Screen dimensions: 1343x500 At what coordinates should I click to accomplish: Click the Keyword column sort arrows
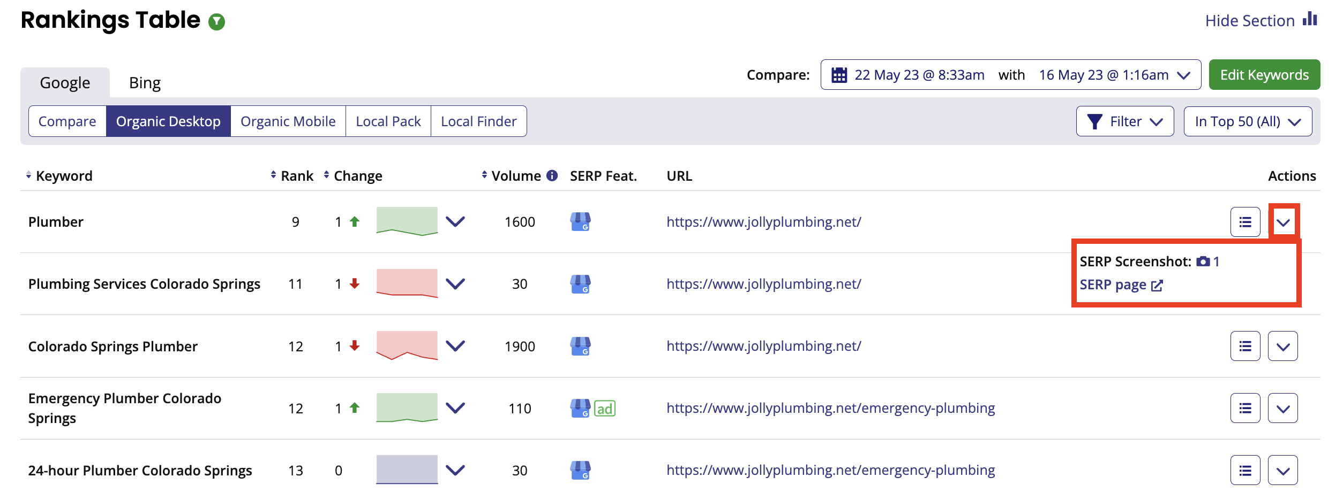(x=28, y=175)
